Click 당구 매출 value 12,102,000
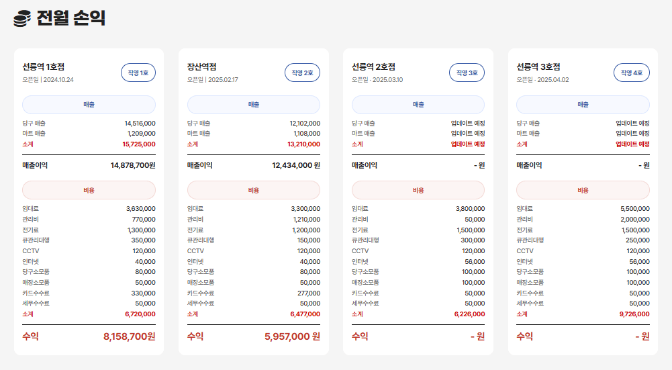 pos(305,124)
